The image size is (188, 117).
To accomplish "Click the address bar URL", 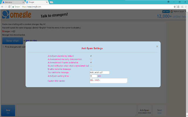I will [31, 7].
